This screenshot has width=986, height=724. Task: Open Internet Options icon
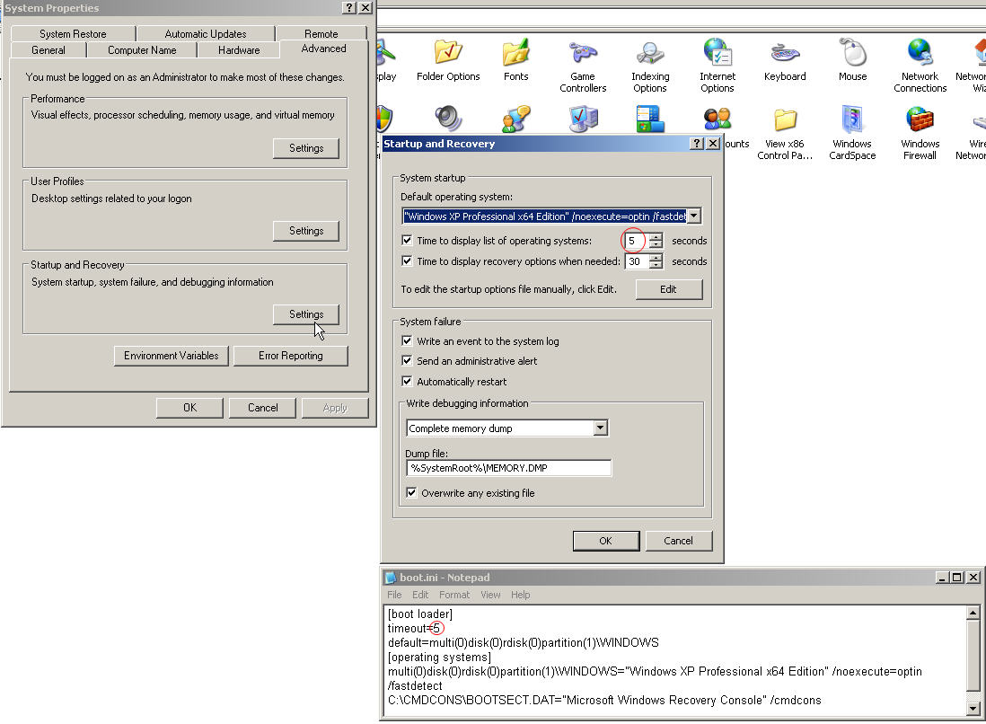[717, 66]
